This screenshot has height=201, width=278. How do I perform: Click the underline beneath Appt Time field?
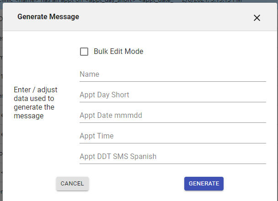pyautogui.click(x=172, y=143)
